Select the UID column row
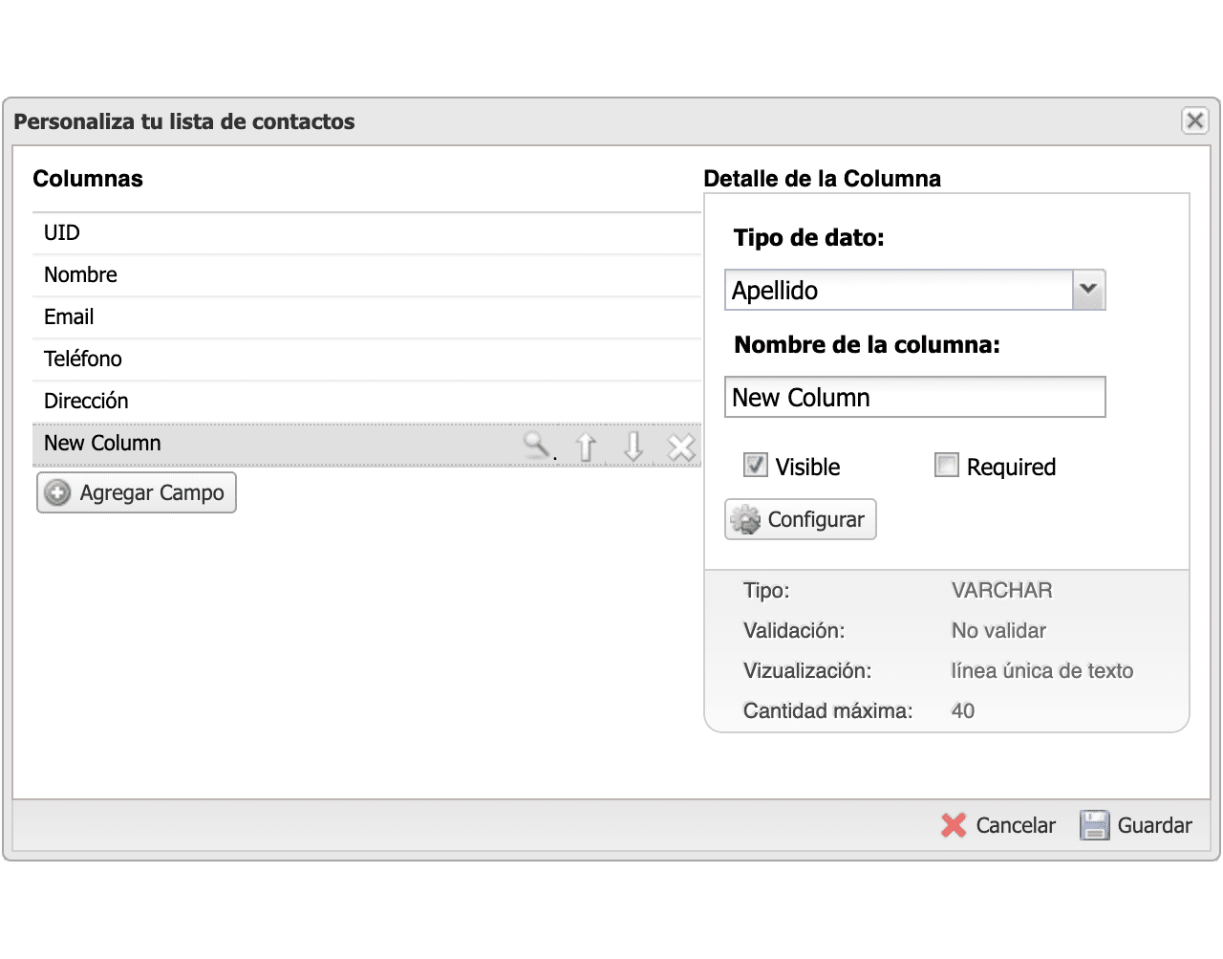 (367, 233)
